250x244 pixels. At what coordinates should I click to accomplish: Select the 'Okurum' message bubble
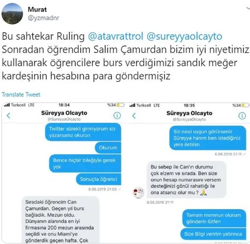click(108, 147)
